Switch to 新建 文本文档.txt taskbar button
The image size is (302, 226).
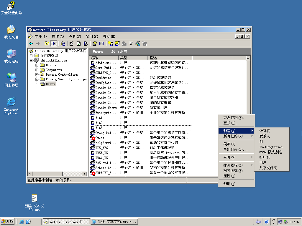pos(114,222)
